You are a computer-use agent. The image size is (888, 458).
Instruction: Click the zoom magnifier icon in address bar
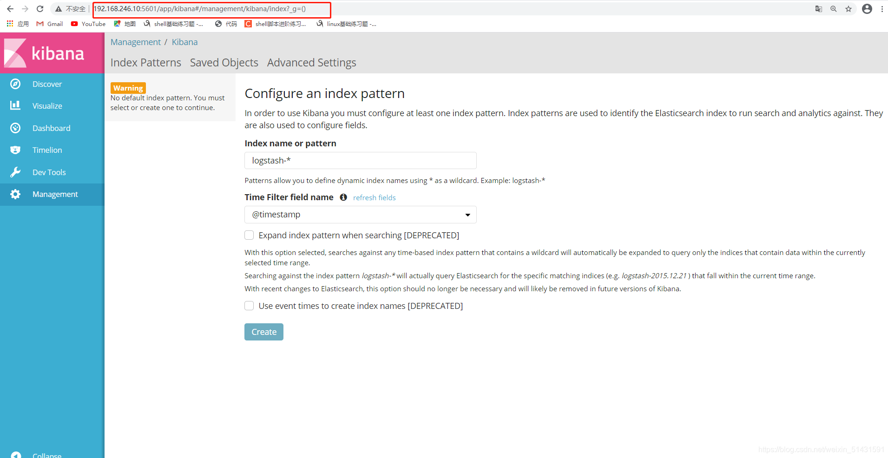pyautogui.click(x=834, y=9)
